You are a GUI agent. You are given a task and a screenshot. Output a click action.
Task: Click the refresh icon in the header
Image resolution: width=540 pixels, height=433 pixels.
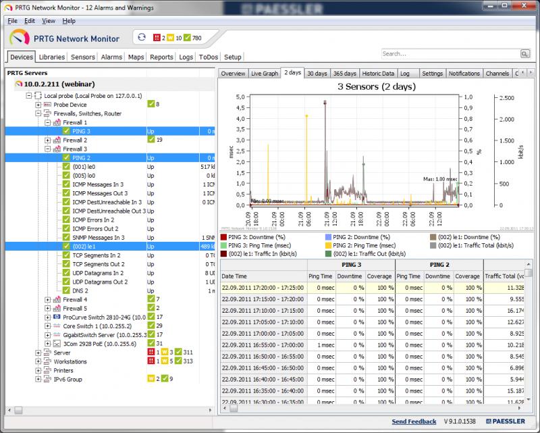coord(142,37)
